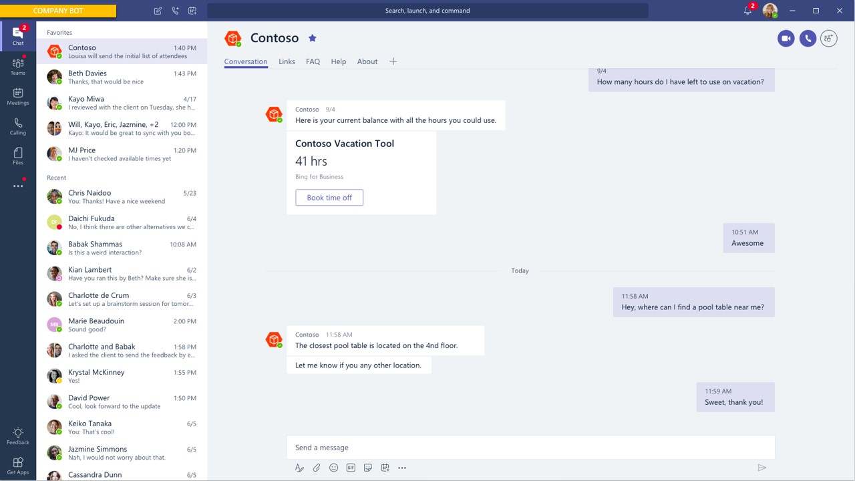Image resolution: width=855 pixels, height=481 pixels.
Task: Click the COMPANY BOT label
Action: click(x=58, y=11)
